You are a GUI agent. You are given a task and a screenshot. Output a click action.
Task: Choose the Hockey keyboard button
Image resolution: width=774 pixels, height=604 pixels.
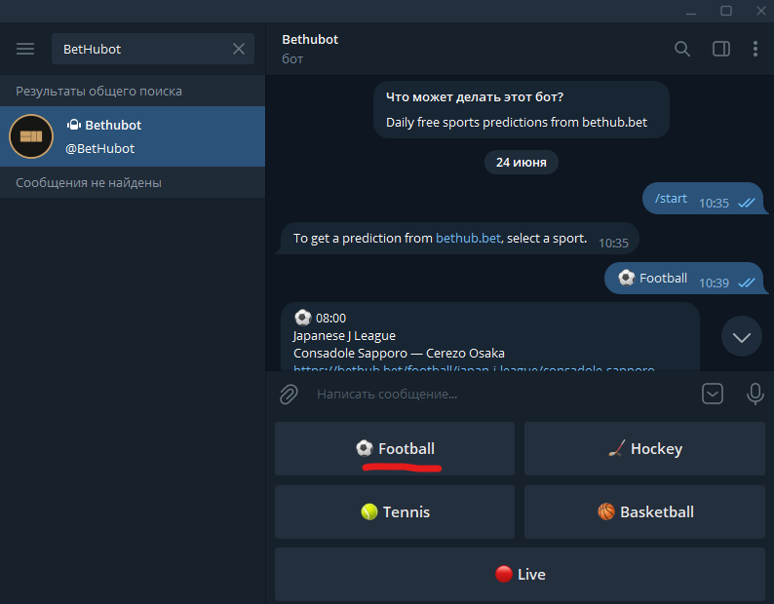[644, 448]
